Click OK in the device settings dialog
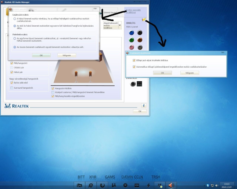 [x=41, y=55]
